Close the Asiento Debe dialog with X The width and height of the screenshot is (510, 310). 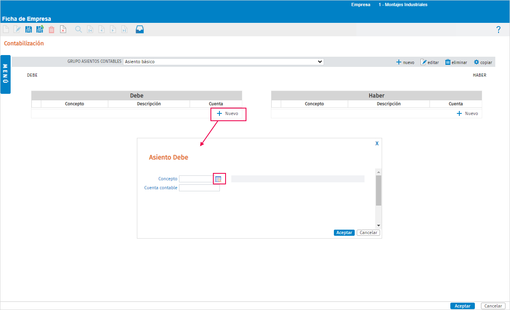377,144
